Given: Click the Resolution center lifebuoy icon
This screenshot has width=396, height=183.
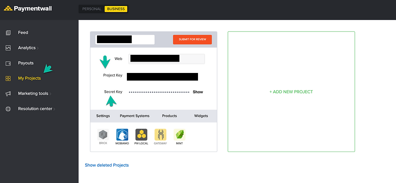Looking at the screenshot, I should (x=8, y=109).
